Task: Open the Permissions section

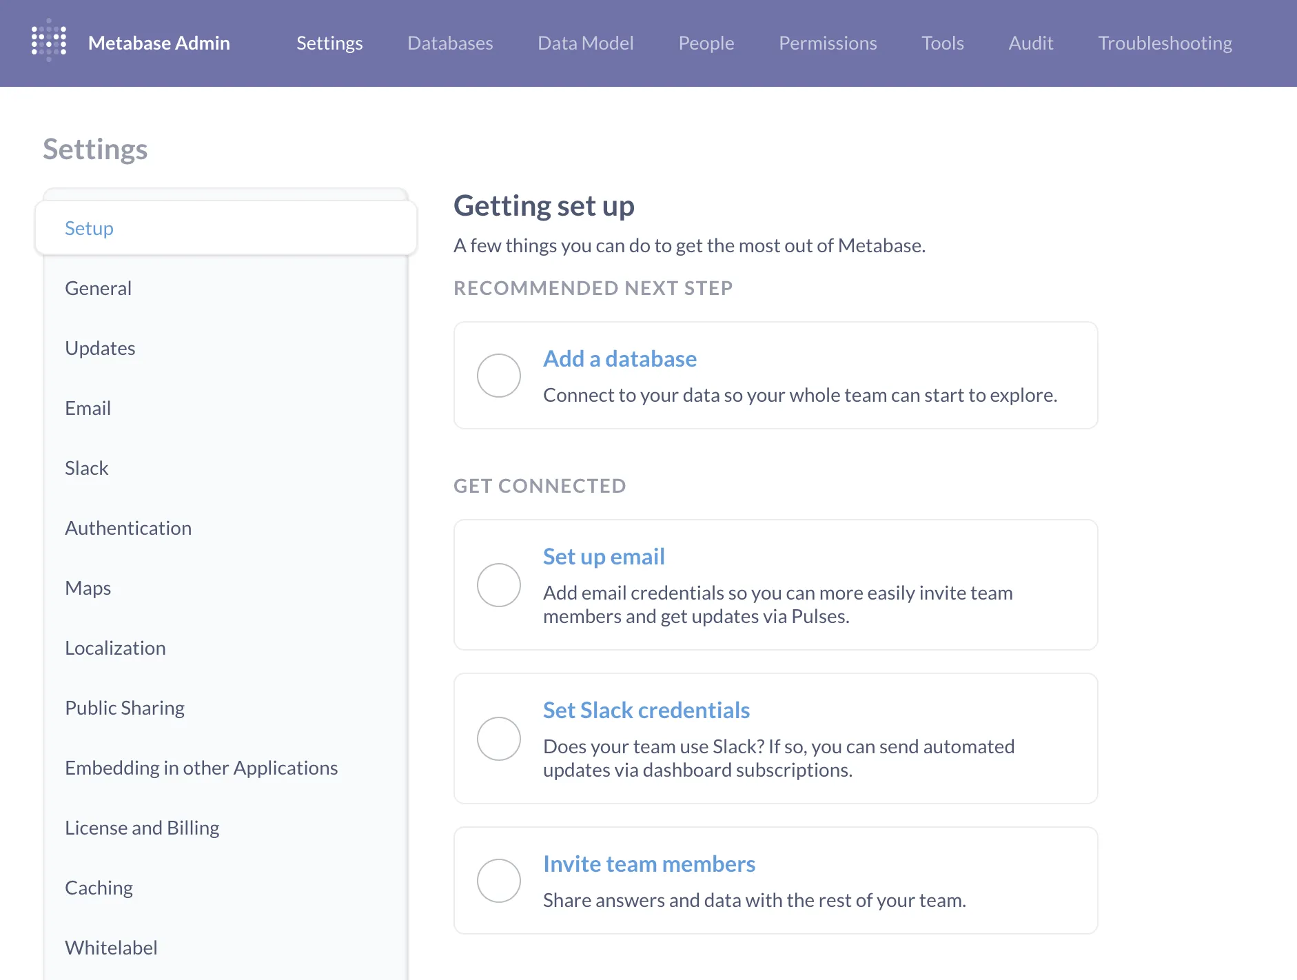Action: 828,43
